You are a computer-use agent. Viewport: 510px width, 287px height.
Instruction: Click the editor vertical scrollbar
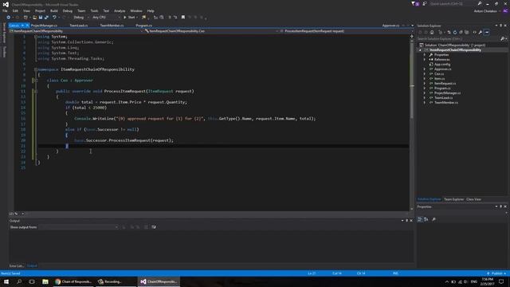coord(412,122)
